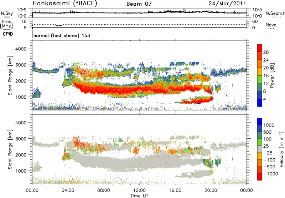The height and width of the screenshot is (198, 285).
Task: Click the '20:00' time axis tick label
Action: pos(211,190)
